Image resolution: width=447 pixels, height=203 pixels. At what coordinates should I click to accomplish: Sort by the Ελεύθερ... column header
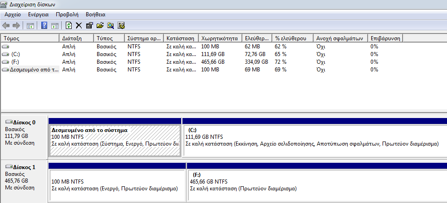point(257,38)
